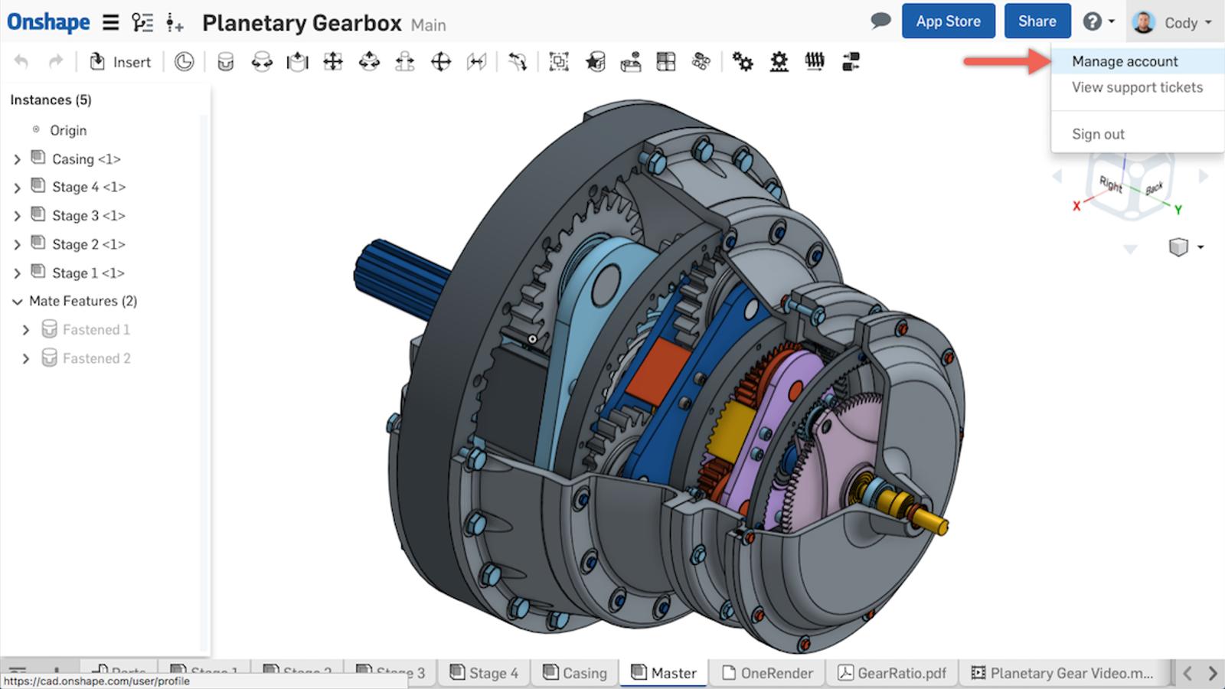Expand the Casing <1> instance

pos(17,159)
